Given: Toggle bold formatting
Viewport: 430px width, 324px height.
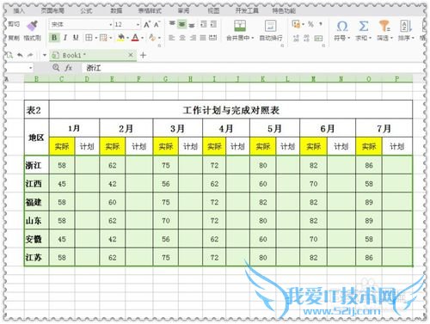Looking at the screenshot, I should pos(54,38).
